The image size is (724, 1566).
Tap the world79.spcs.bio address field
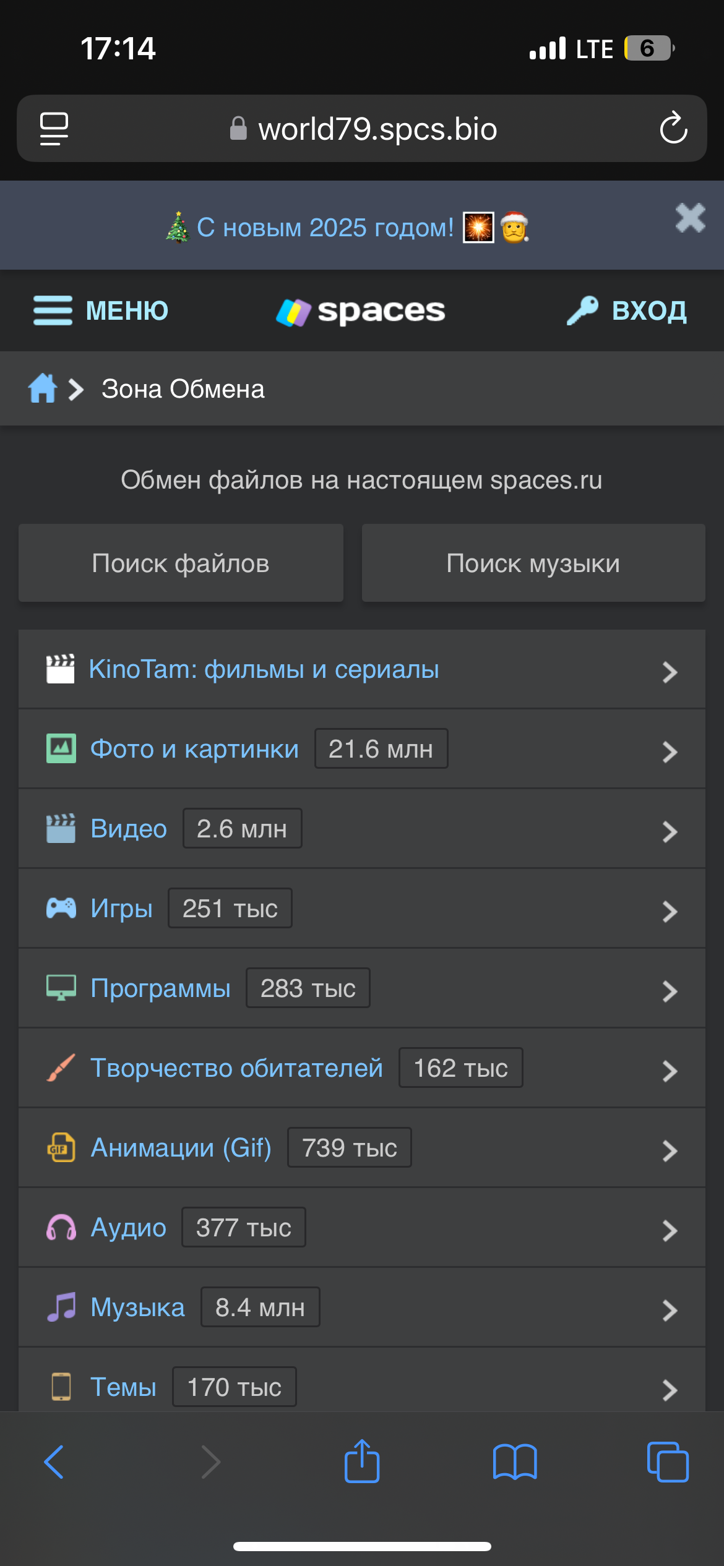pos(377,129)
